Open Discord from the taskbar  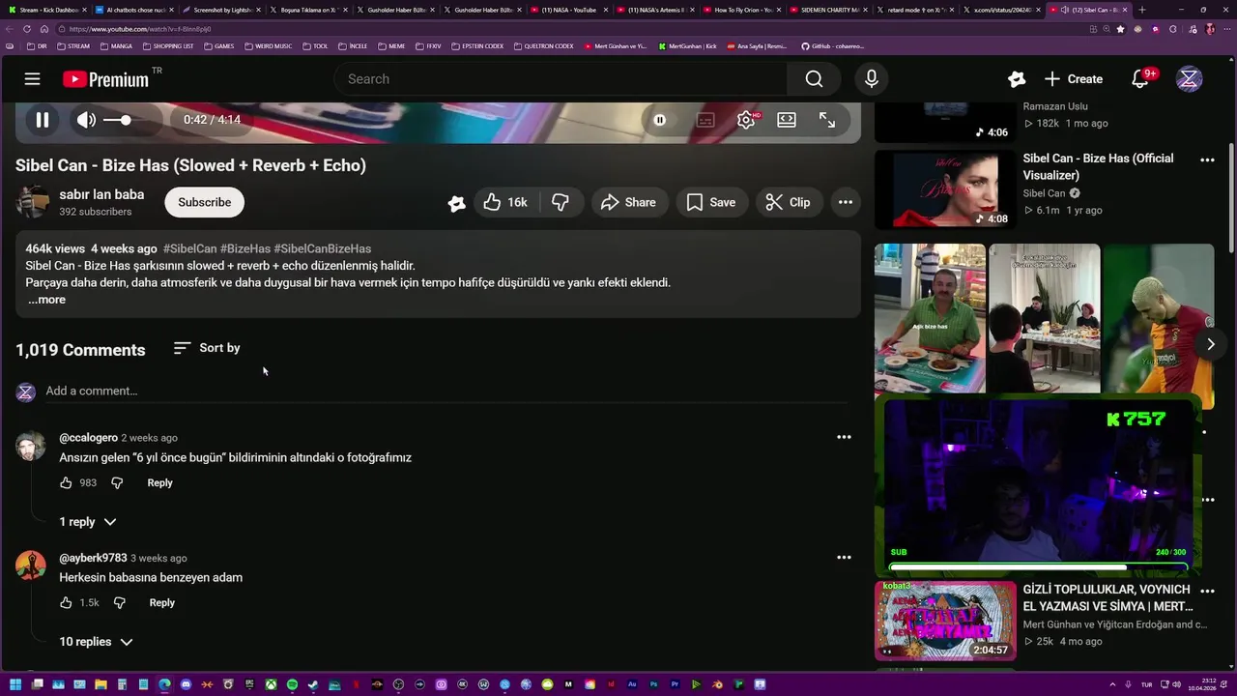pos(186,684)
